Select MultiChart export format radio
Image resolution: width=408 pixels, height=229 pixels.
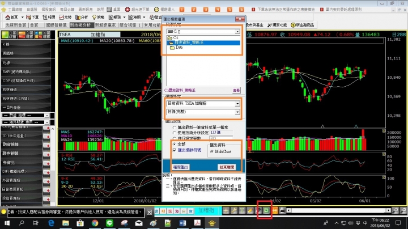point(212,151)
